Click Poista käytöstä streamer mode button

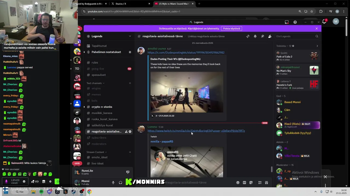coord(232,29)
